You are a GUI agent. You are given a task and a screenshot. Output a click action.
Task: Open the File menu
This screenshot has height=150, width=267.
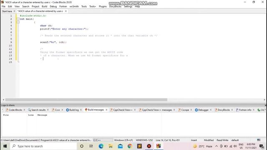point(3,7)
